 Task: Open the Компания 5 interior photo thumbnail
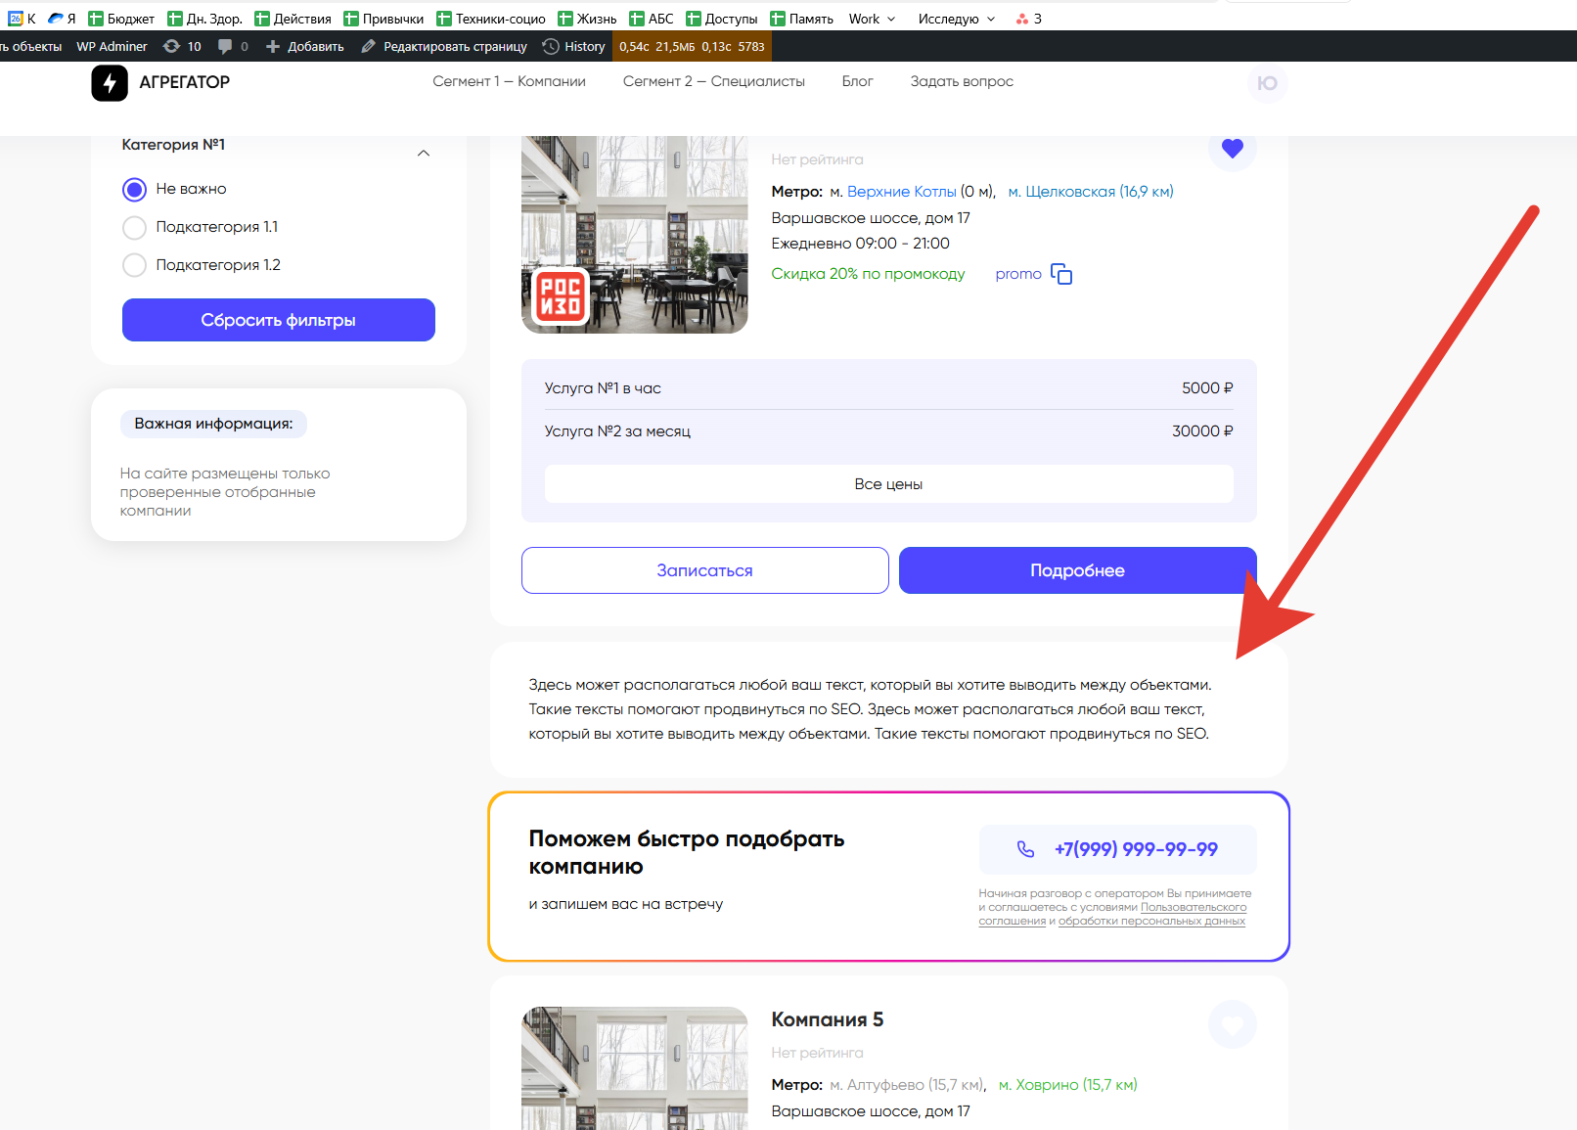pos(634,1068)
